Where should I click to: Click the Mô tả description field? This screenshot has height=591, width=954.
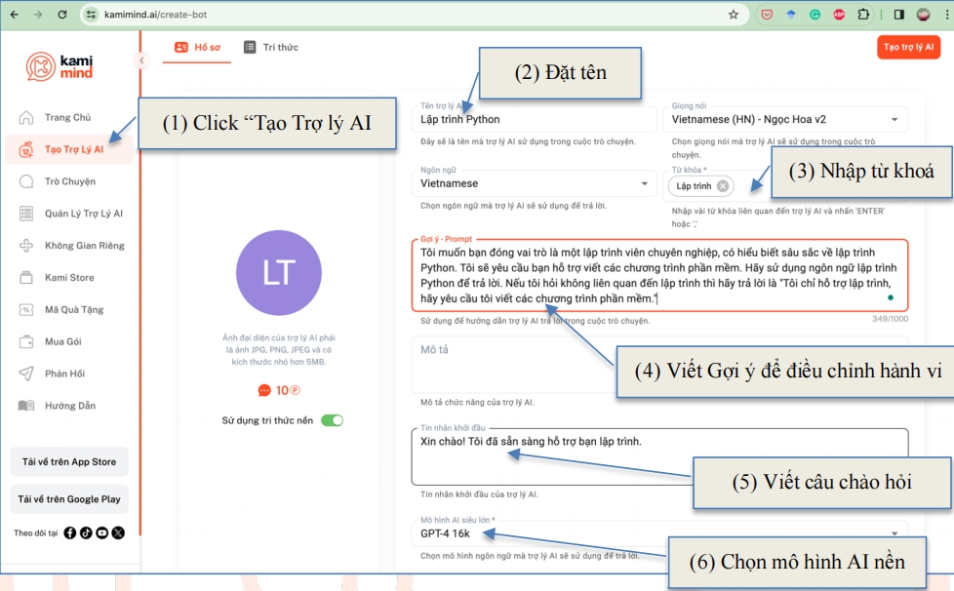659,365
